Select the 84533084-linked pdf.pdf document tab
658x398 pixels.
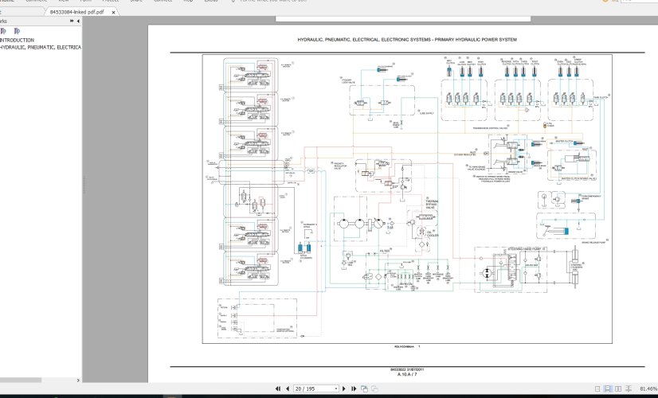coord(76,13)
